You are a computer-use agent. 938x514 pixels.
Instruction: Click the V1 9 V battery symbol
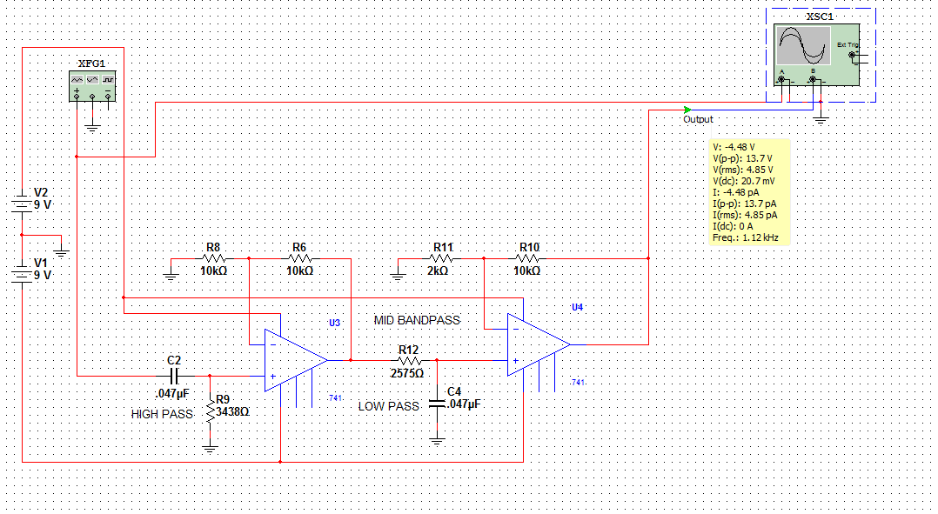click(x=21, y=275)
